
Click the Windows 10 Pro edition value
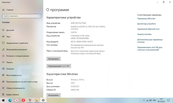click(x=77, y=80)
